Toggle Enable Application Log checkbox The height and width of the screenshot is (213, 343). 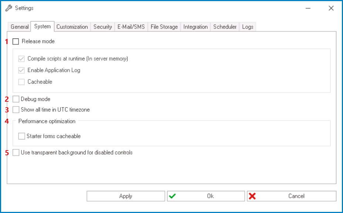click(21, 70)
